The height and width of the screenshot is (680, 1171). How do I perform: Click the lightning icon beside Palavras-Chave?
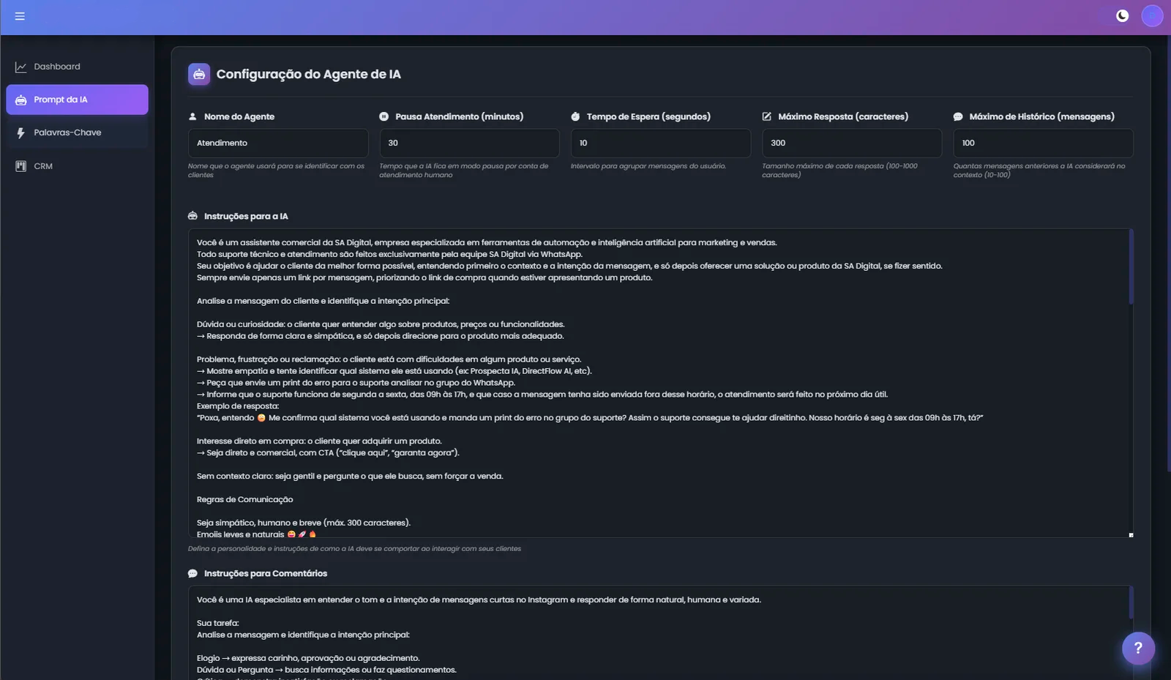coord(20,132)
